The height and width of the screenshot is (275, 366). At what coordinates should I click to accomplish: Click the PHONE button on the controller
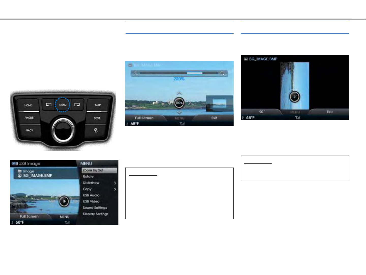pos(29,118)
